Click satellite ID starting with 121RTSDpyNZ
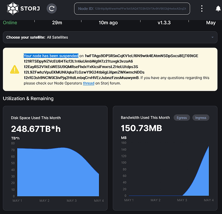222x214 pixels. (78, 61)
